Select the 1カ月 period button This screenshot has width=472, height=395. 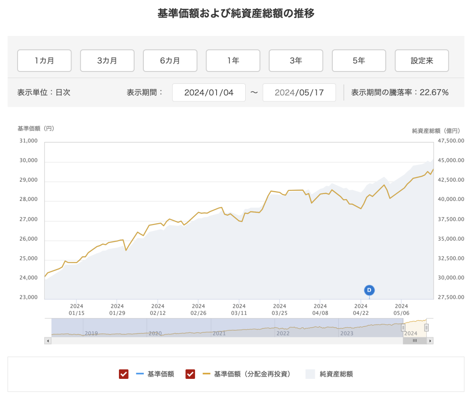point(44,61)
